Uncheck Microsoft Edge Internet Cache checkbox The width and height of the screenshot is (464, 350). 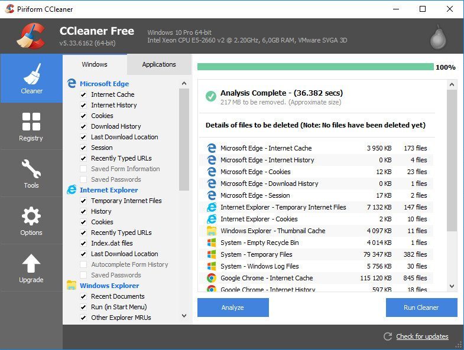pyautogui.click(x=83, y=94)
